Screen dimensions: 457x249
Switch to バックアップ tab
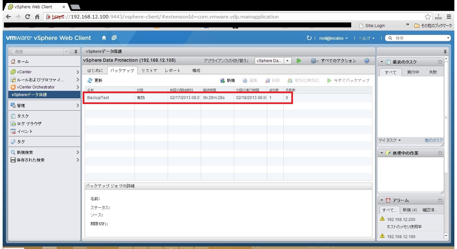(x=122, y=71)
